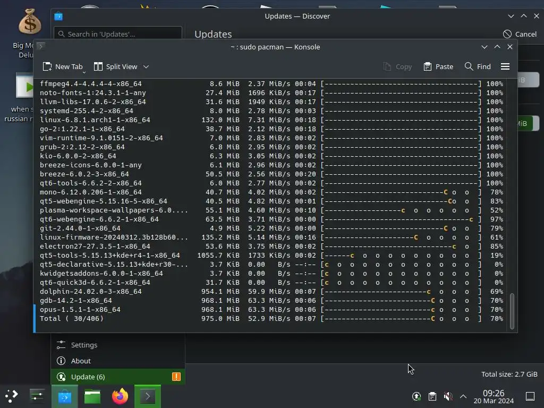Click the linux-6.8.1.arch1-1-x86_64 line
Image resolution: width=544 pixels, height=408 pixels.
pos(271,120)
